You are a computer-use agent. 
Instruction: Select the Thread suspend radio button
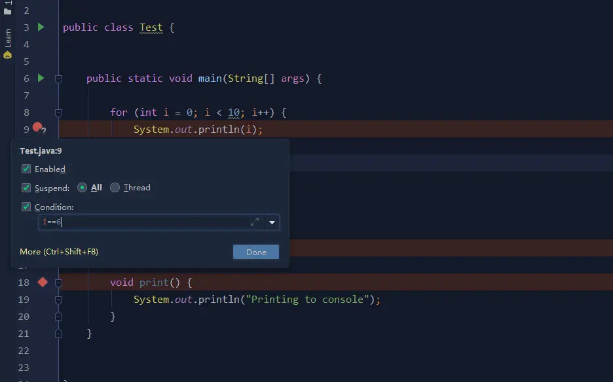click(x=115, y=188)
